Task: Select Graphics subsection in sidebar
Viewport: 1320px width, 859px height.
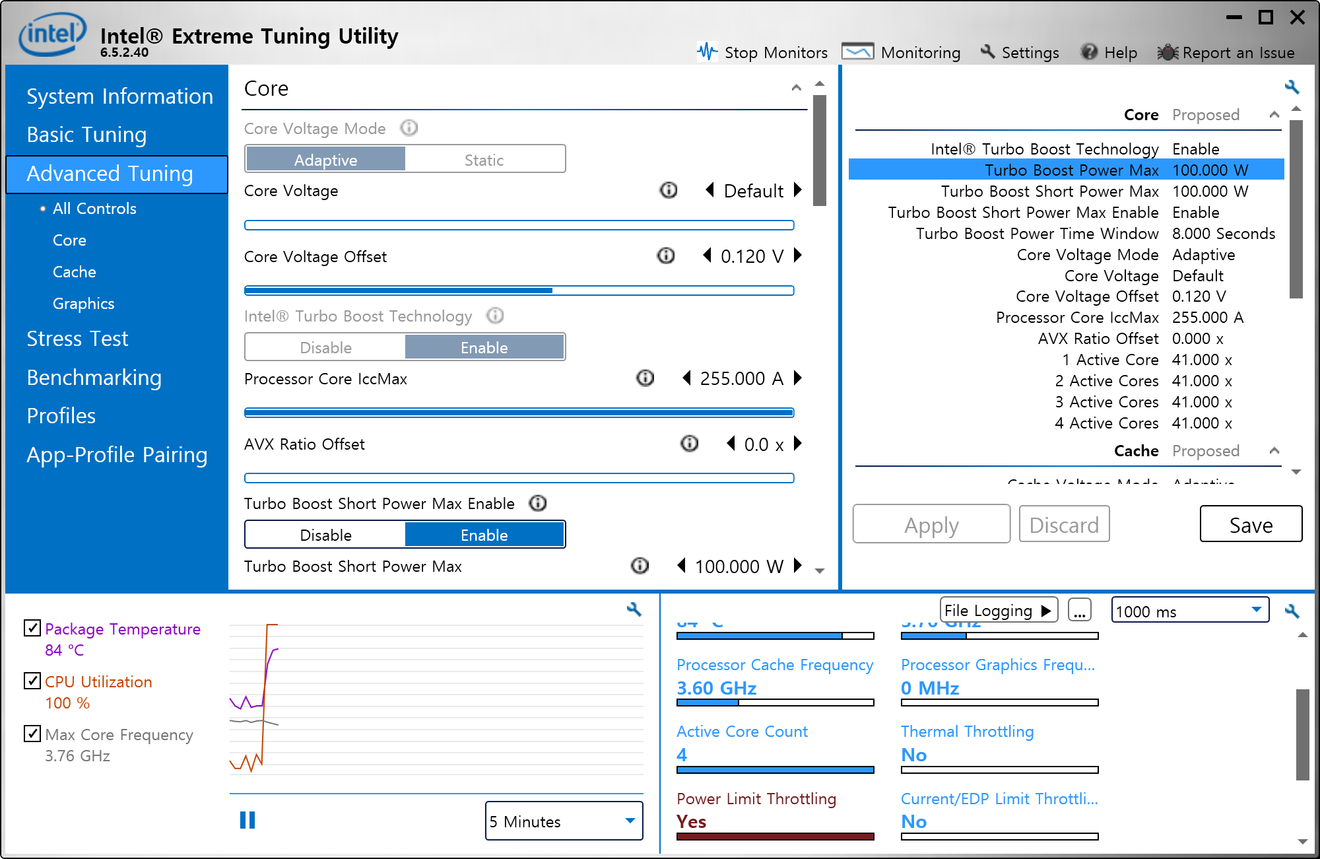Action: pyautogui.click(x=84, y=304)
